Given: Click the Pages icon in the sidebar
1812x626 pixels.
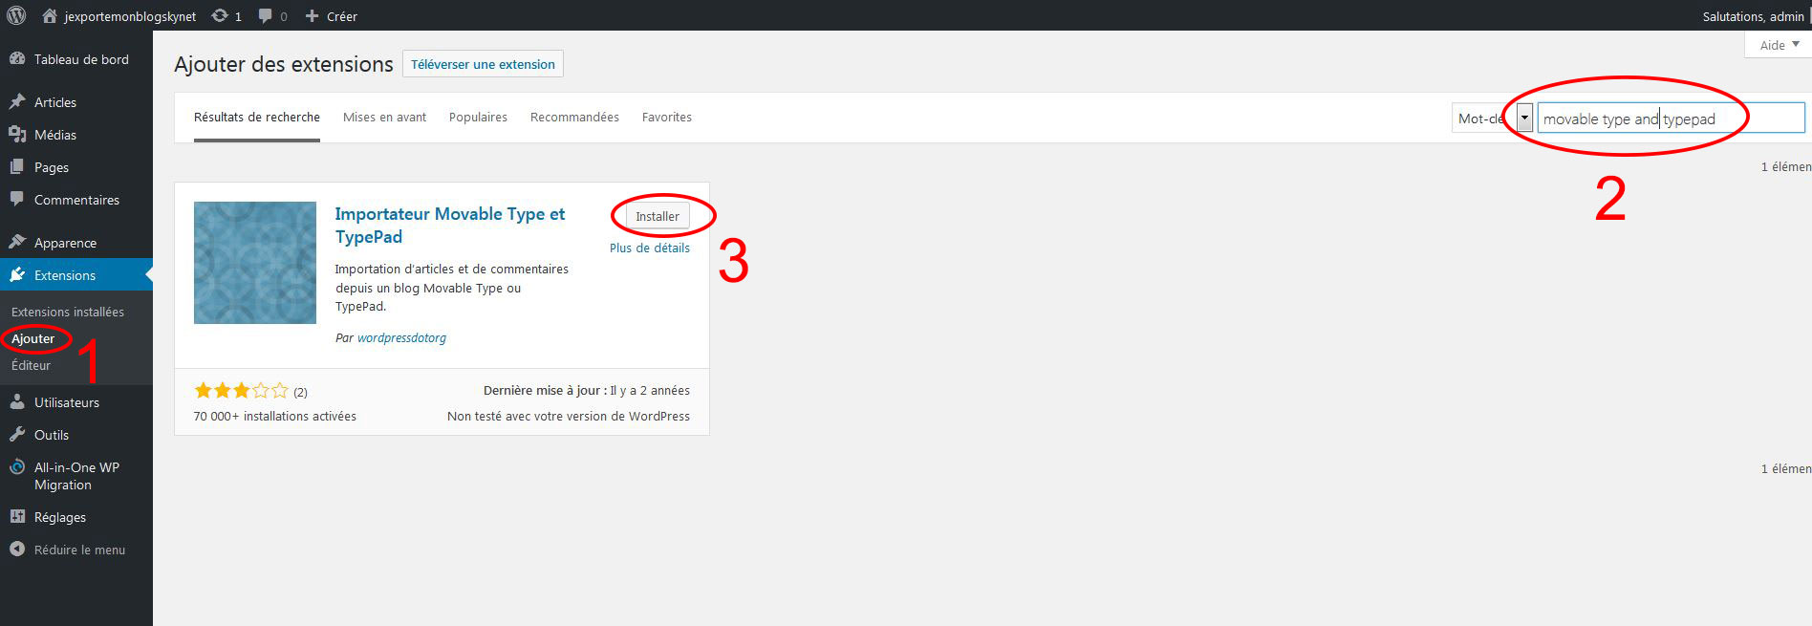Looking at the screenshot, I should [x=17, y=167].
